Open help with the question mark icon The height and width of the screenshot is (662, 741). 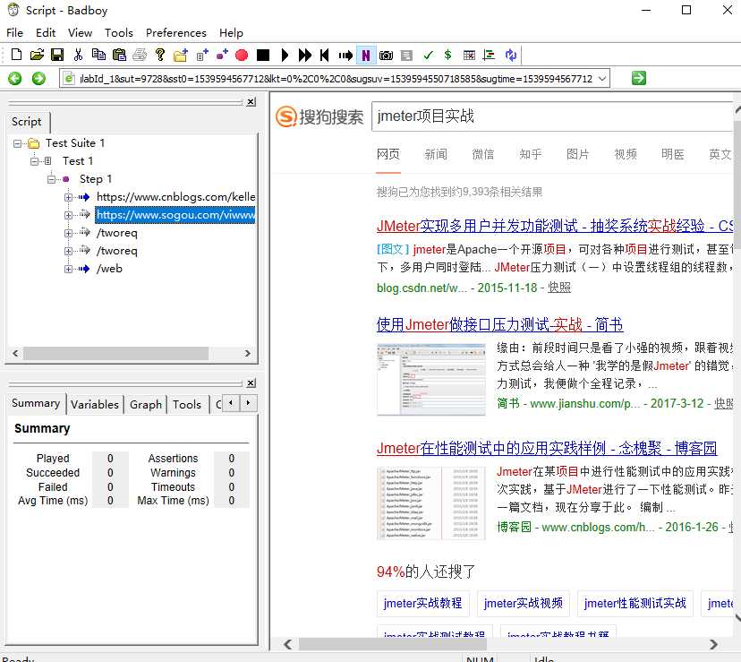click(160, 55)
